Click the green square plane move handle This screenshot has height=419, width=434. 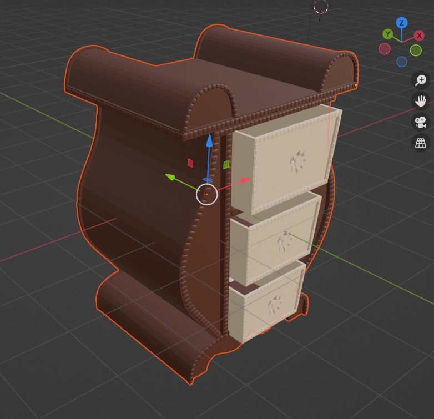click(226, 164)
